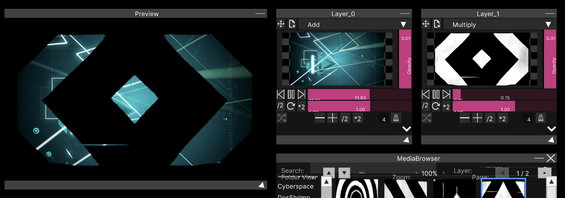Click *2 next to Layer_0 beat value
565x198 pixels.
click(357, 119)
